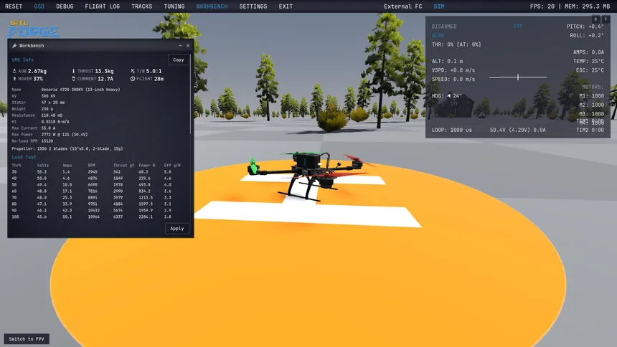
Task: Select WORKBENCH in the menu bar
Action: [x=212, y=6]
